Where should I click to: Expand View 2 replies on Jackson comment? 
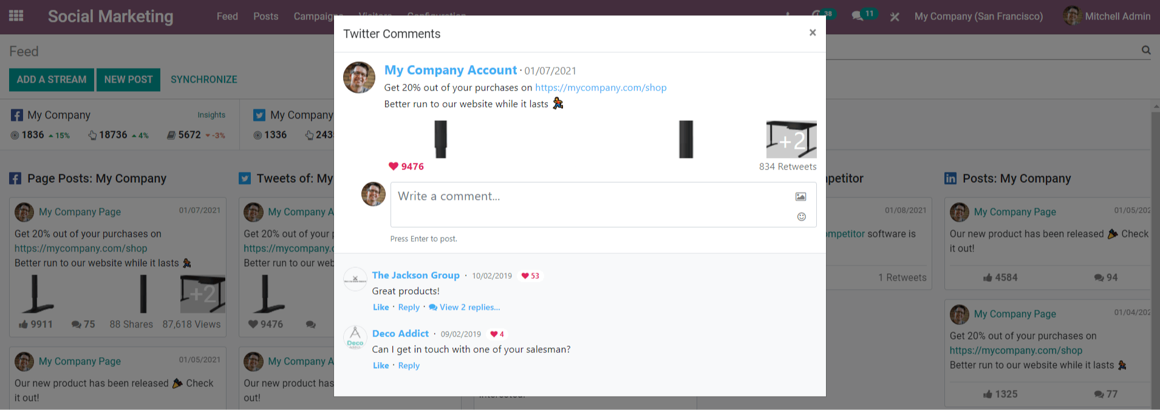(465, 307)
